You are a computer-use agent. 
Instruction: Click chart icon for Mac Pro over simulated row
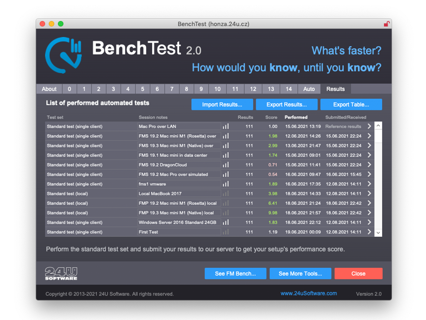coord(226,174)
